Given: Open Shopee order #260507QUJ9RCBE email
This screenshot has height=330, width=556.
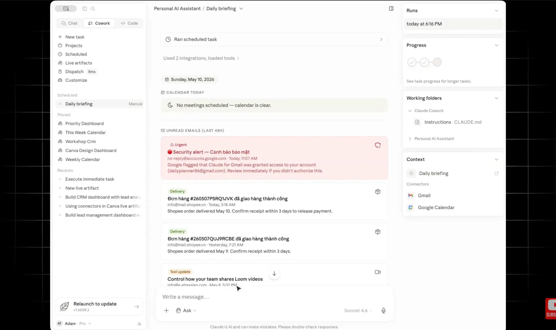Looking at the screenshot, I should 274,242.
